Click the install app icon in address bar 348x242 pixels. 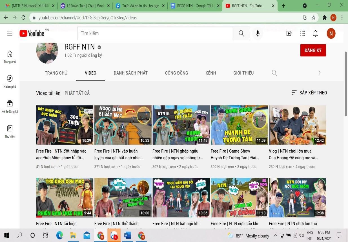click(x=305, y=17)
